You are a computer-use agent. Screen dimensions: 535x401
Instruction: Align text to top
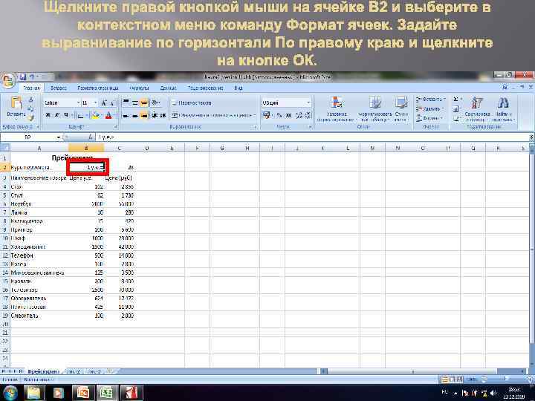(126, 102)
